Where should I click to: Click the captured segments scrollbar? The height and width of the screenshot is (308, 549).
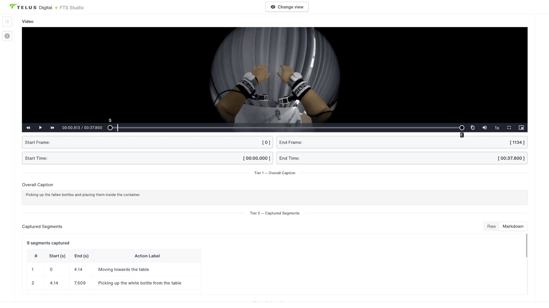pos(526,246)
